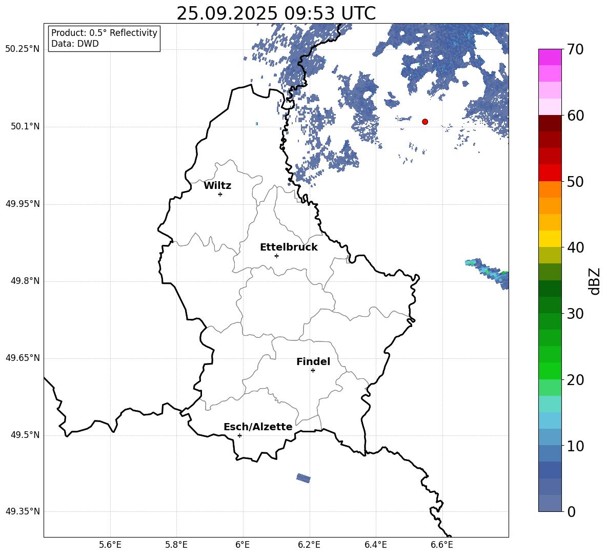The height and width of the screenshot is (555, 607).
Task: Click the dark maroon colorbar swatch below 60
Action: tap(550, 123)
